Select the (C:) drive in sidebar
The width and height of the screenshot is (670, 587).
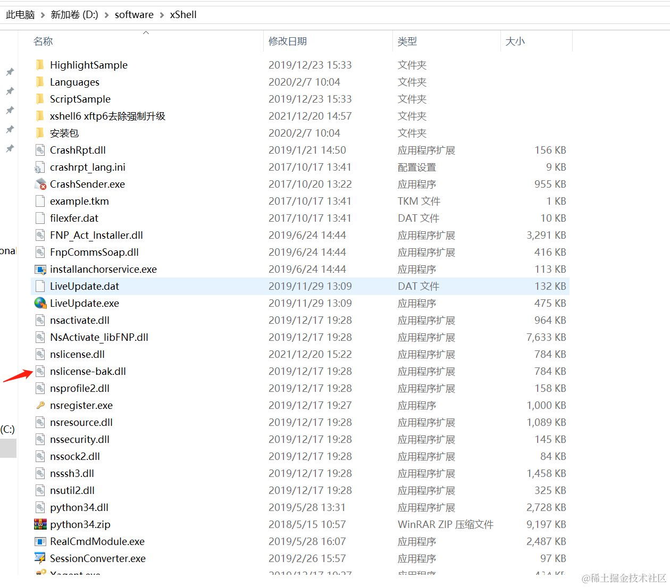pyautogui.click(x=7, y=429)
